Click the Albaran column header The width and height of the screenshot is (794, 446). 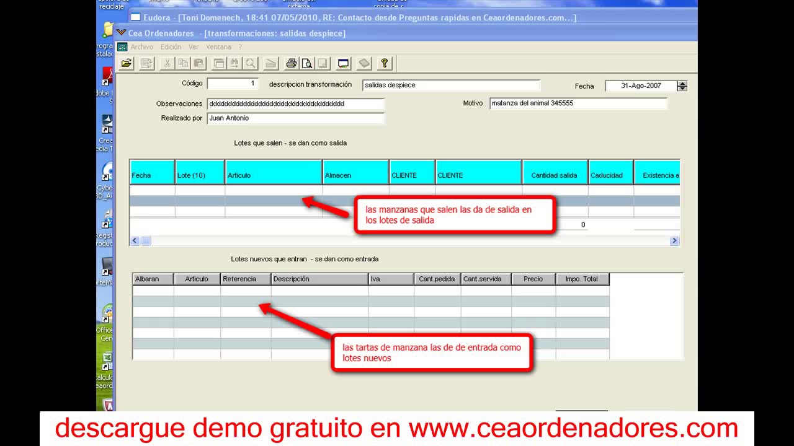point(153,279)
